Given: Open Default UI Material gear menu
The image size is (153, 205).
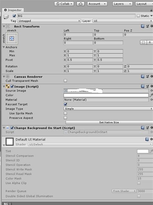Looking at the screenshot, I should pyautogui.click(x=152, y=139).
